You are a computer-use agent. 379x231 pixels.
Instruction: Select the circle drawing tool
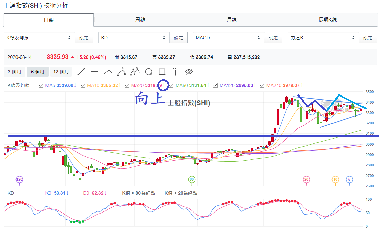click(x=149, y=72)
